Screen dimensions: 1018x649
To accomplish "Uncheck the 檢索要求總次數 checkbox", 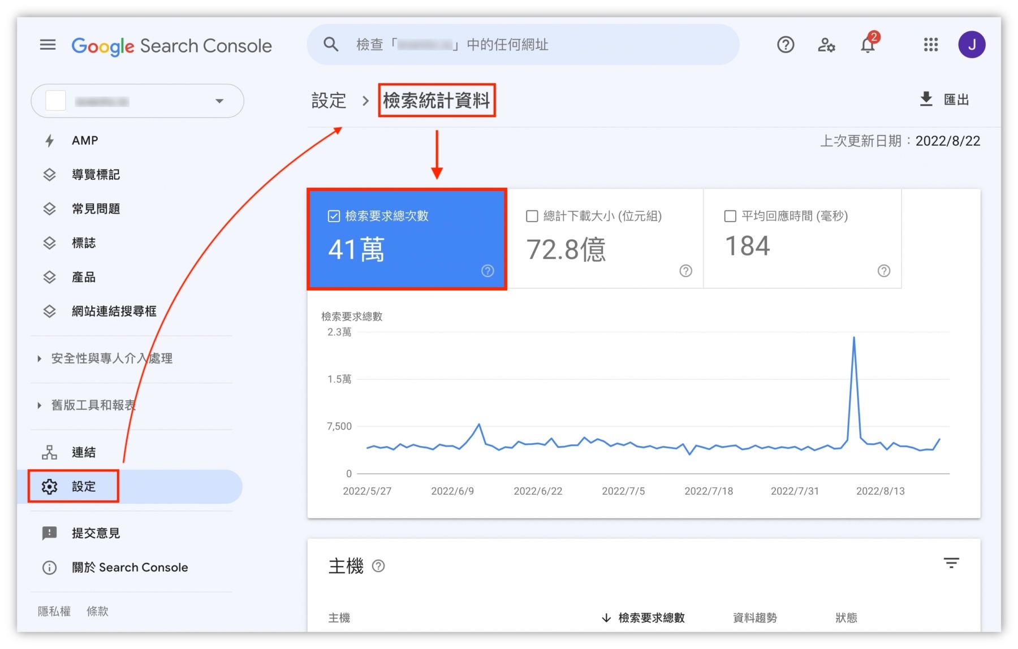I will 333,215.
